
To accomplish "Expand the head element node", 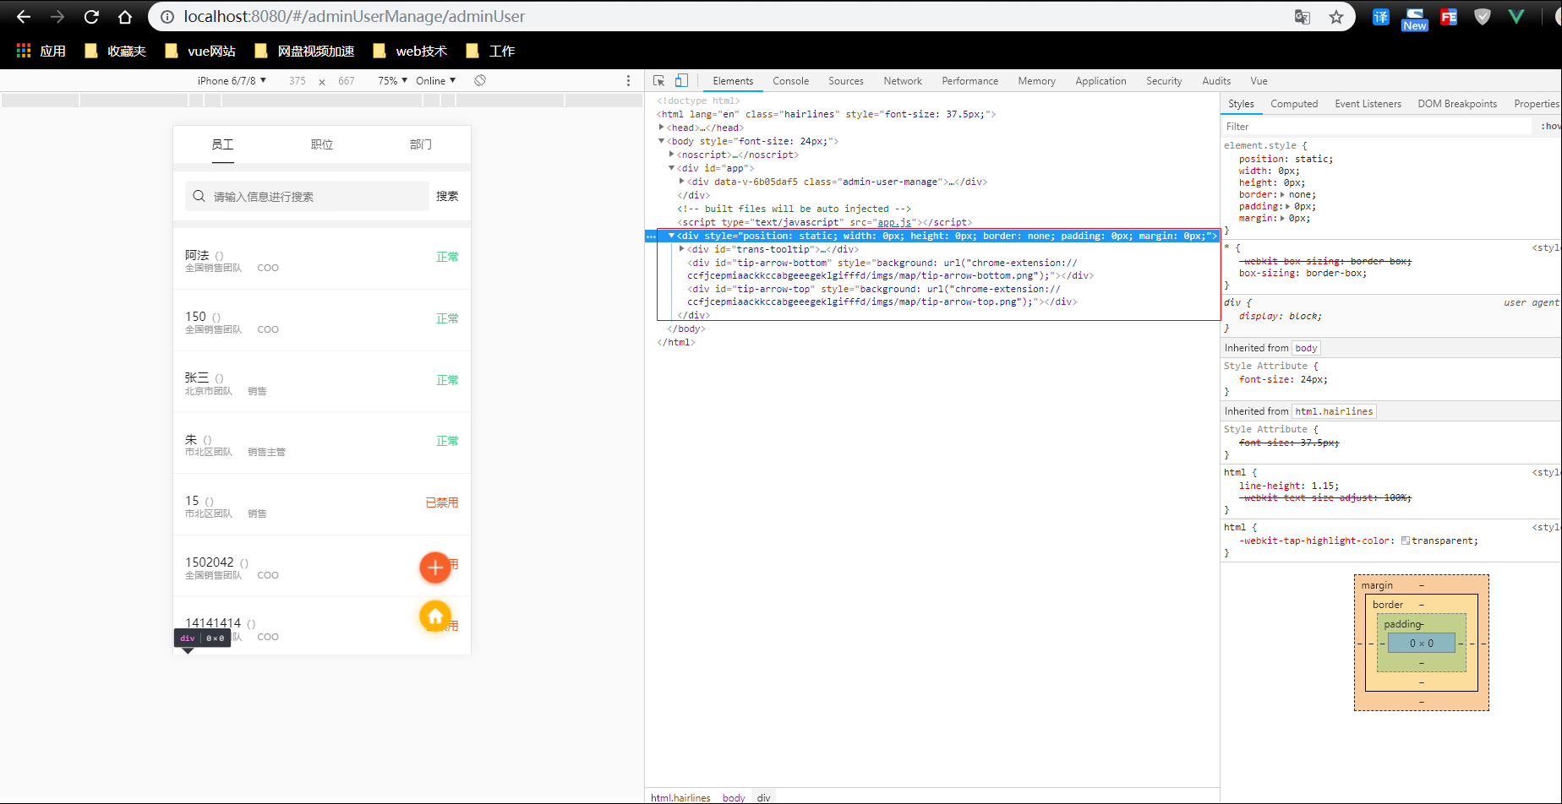I will 662,128.
